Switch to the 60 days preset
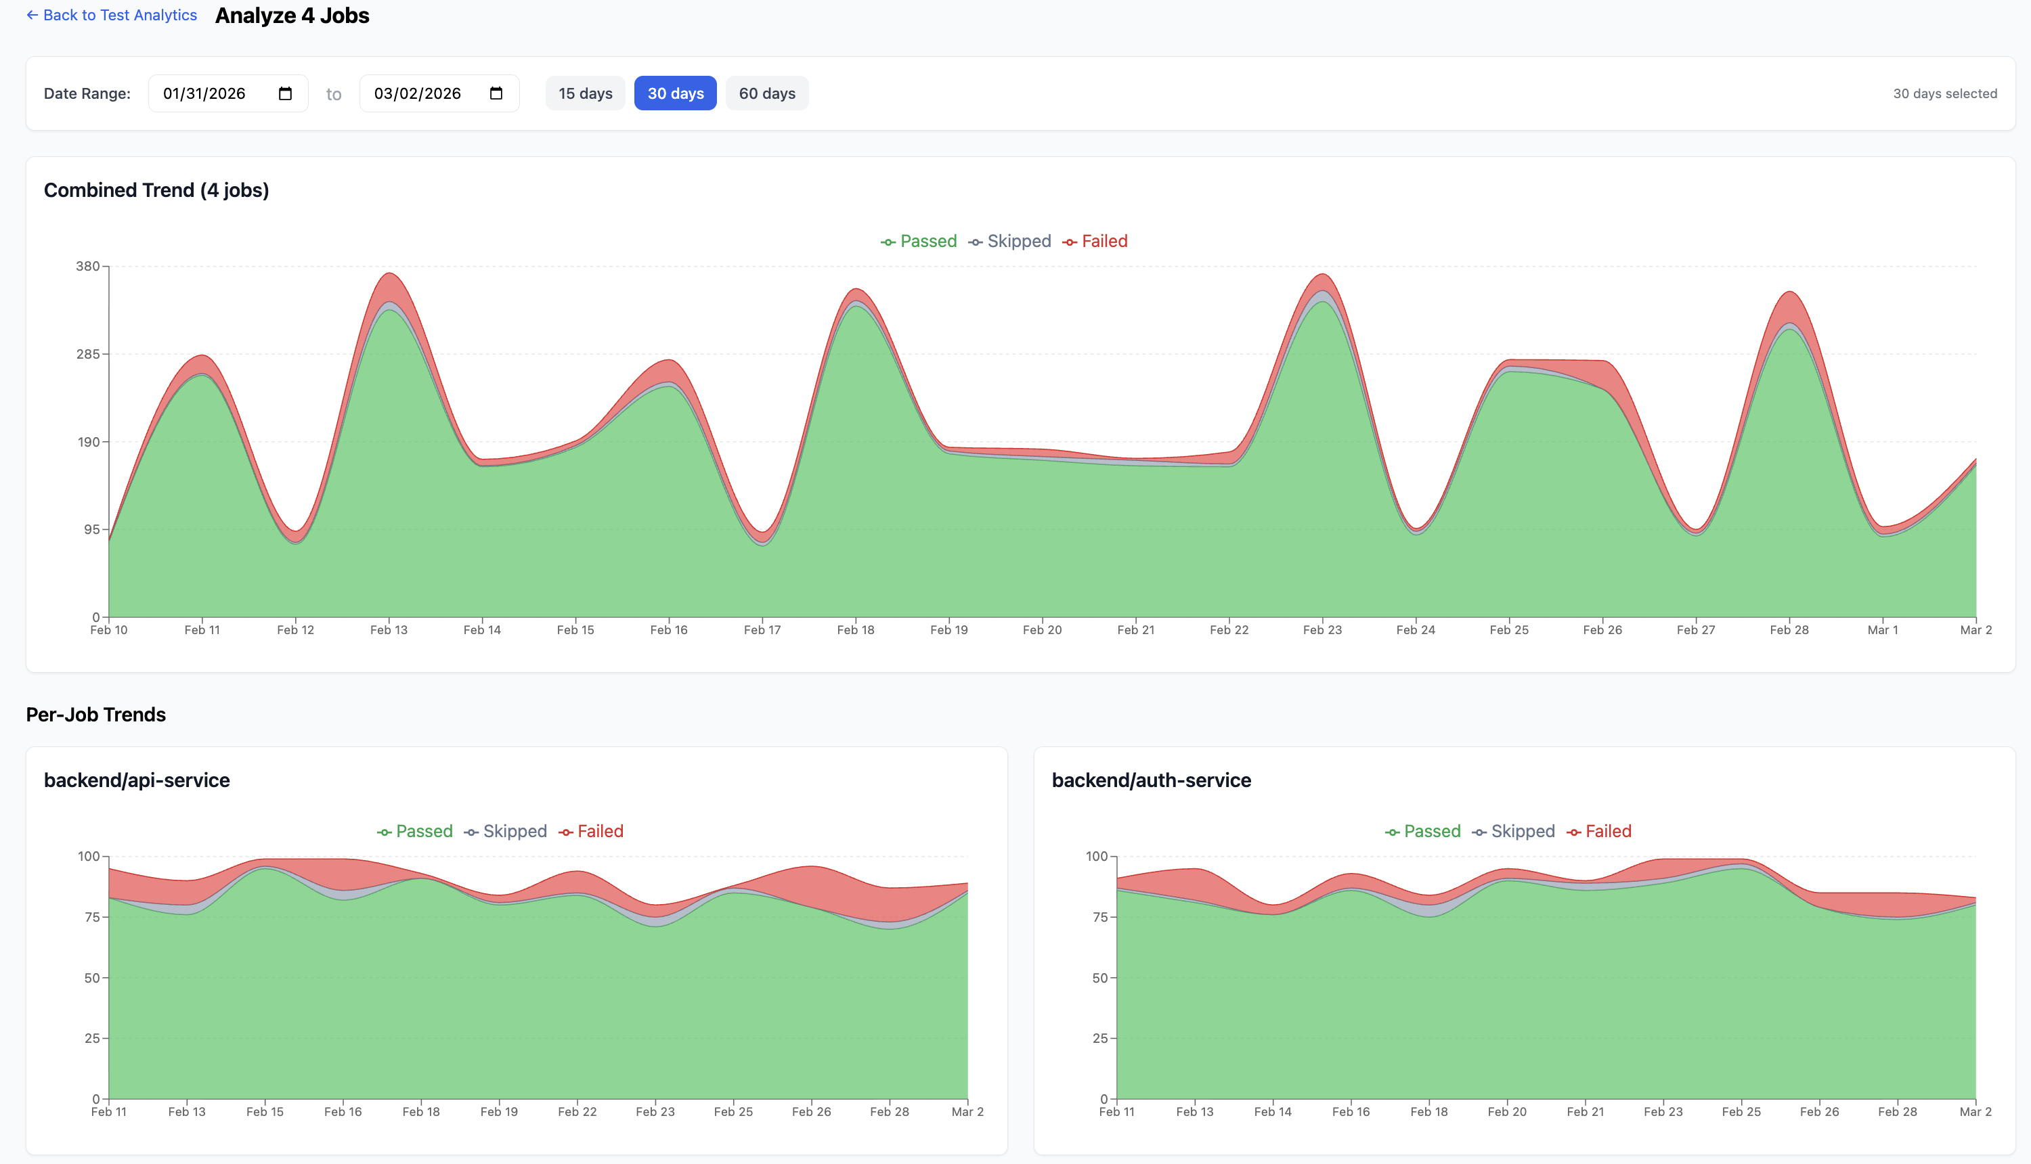Screen dimensions: 2031x1164 point(766,93)
